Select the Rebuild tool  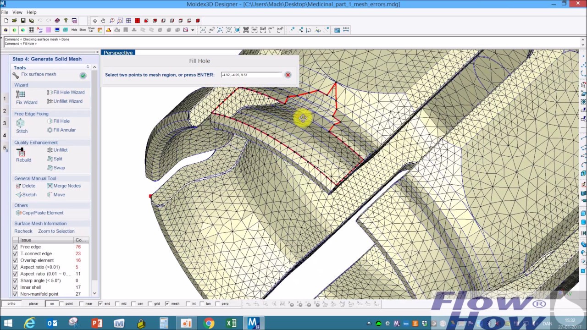[23, 155]
